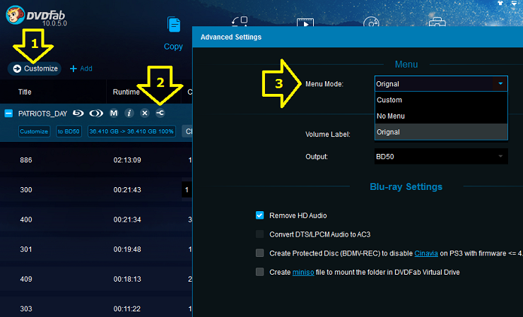Enable Convert DTS/LPCM Audio to AC3

[x=260, y=234]
